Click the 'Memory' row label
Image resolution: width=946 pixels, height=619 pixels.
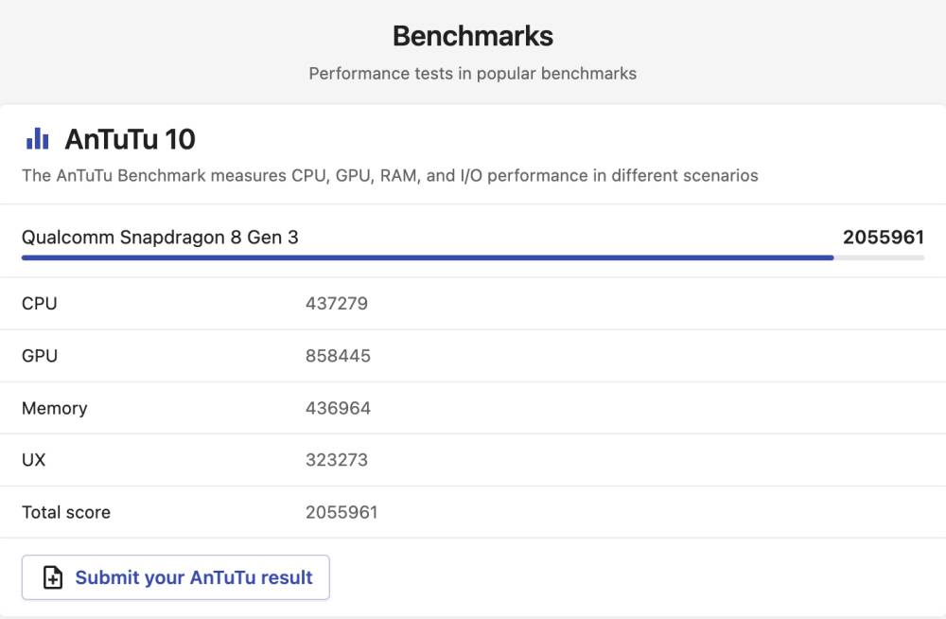[x=54, y=408]
